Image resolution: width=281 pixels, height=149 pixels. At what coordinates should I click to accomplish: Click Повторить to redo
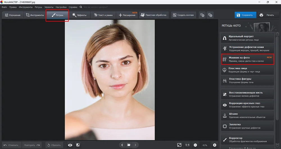[x=32, y=145]
